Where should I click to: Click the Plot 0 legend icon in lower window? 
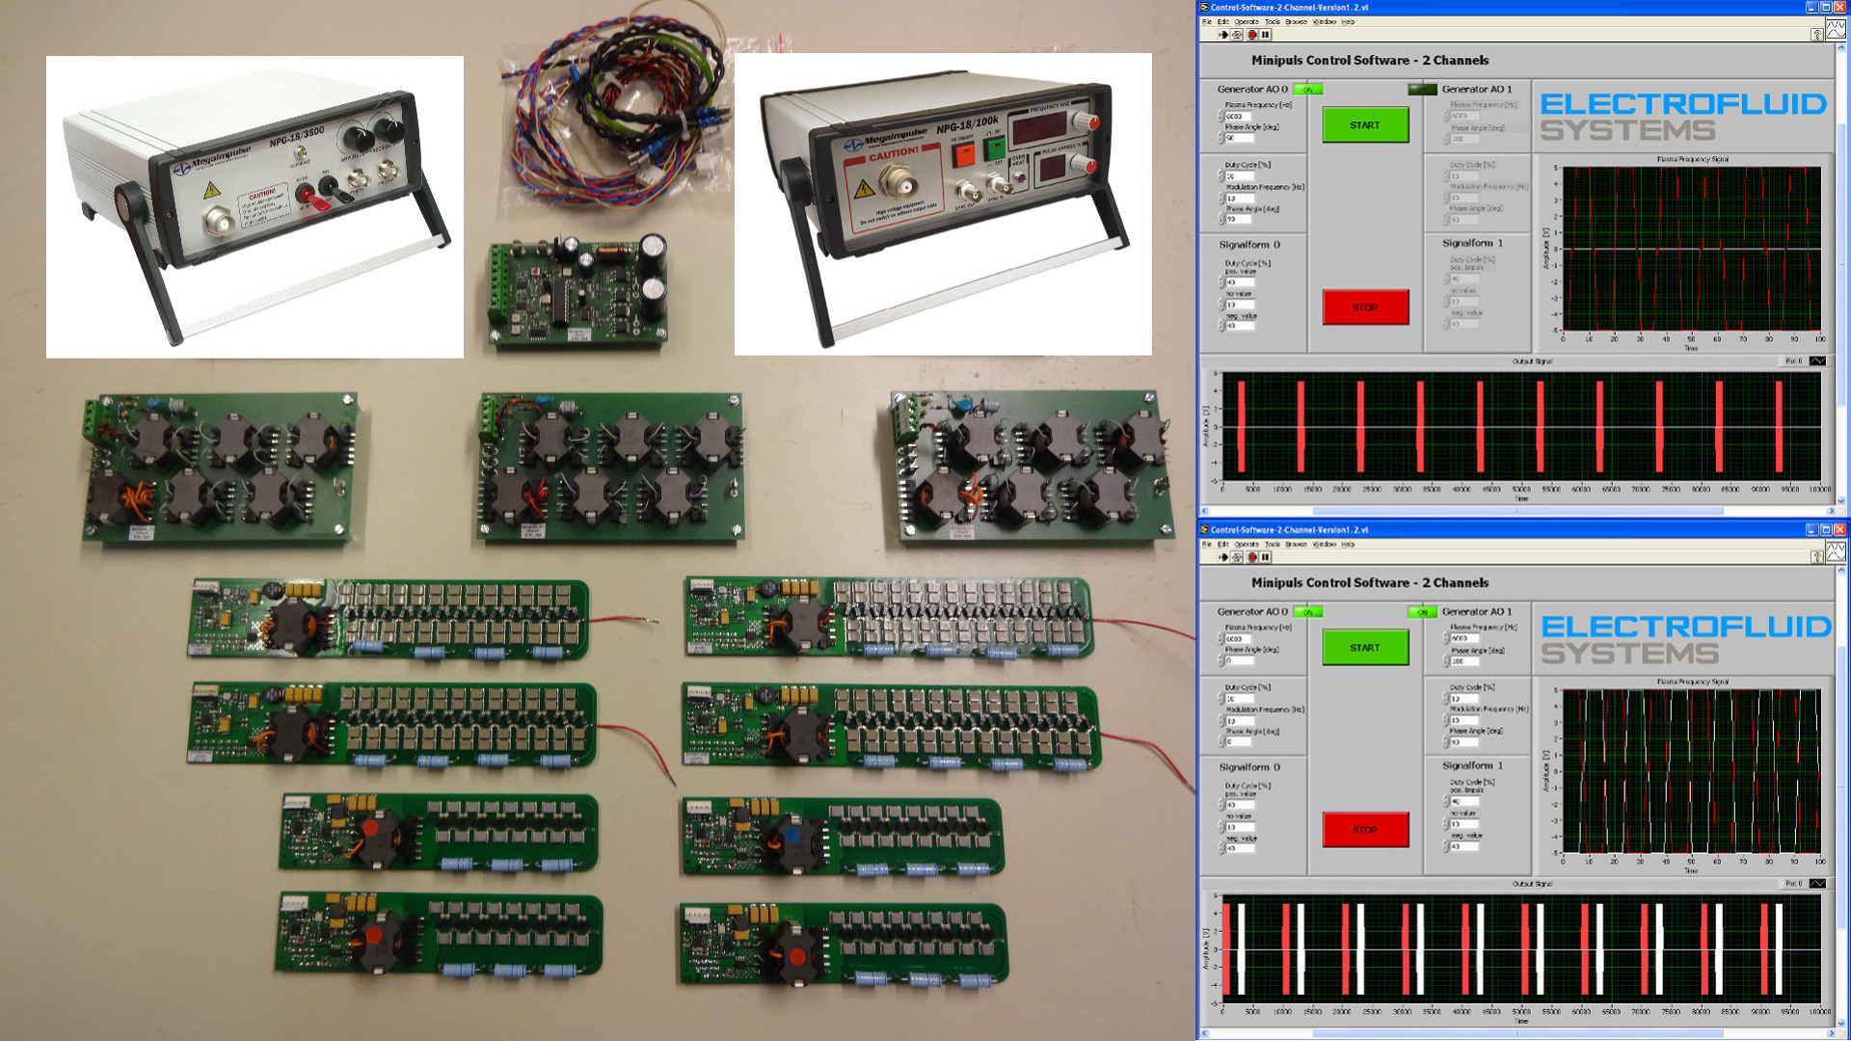1817,884
